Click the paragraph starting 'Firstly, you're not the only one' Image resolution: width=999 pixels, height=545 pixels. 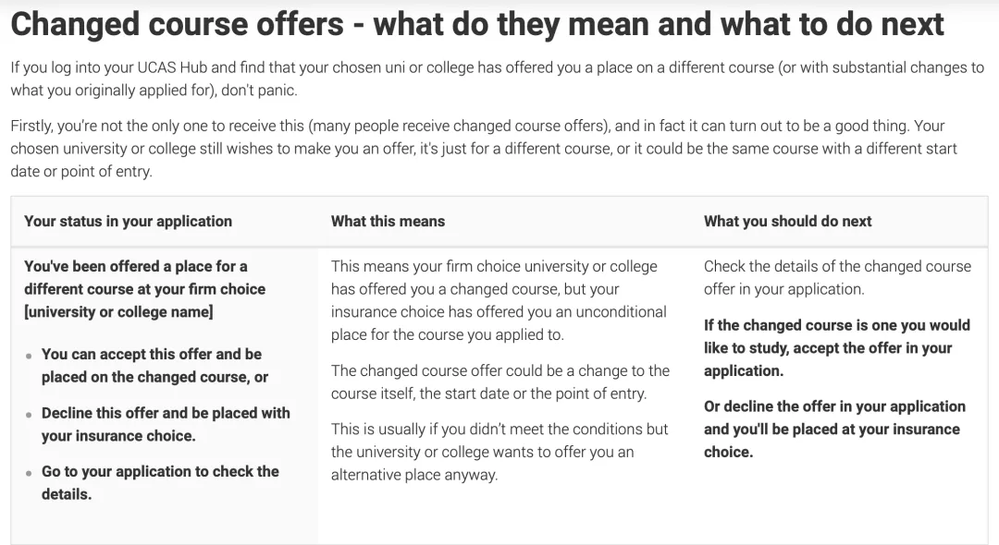[x=484, y=148]
